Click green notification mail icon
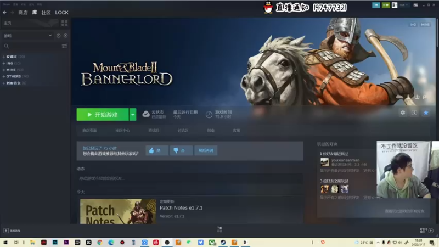 pyautogui.click(x=386, y=5)
